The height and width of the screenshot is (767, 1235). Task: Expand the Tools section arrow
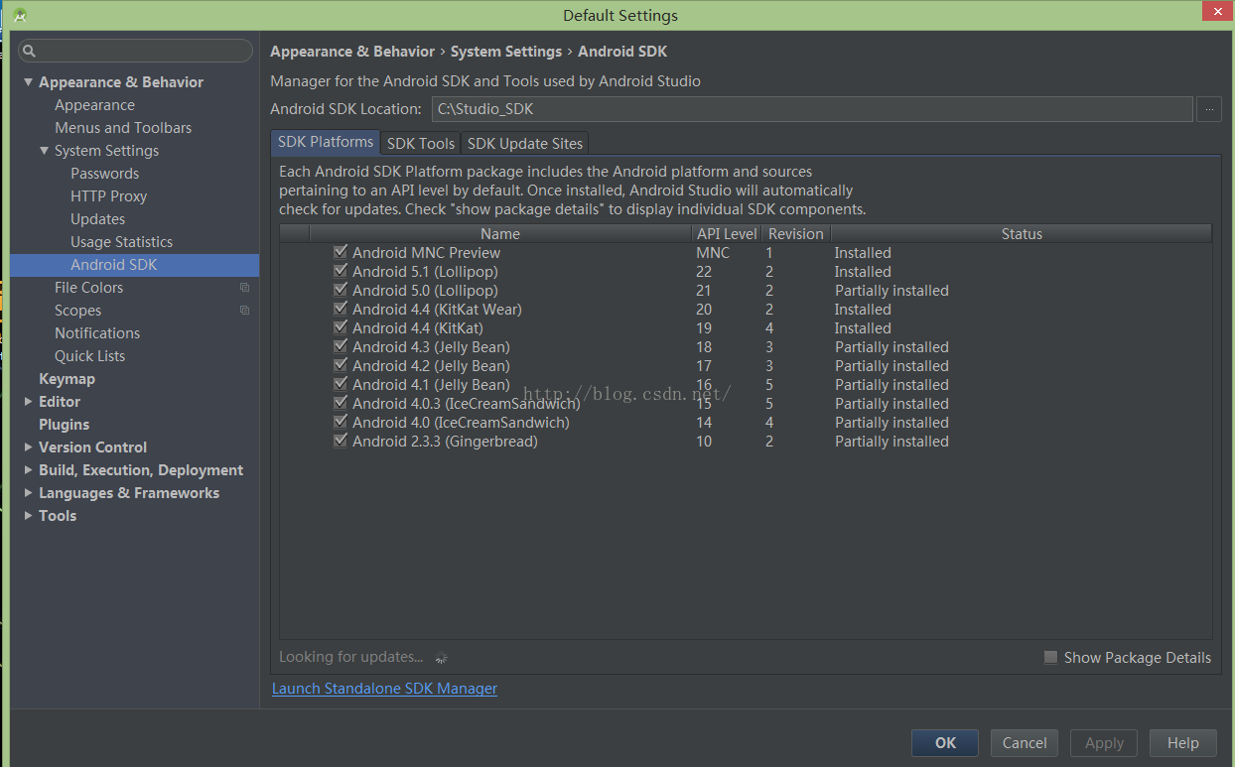(29, 516)
